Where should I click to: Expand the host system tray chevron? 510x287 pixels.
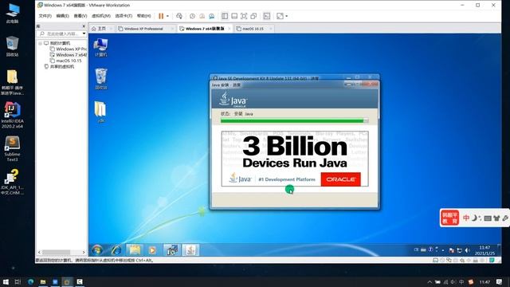(x=430, y=281)
